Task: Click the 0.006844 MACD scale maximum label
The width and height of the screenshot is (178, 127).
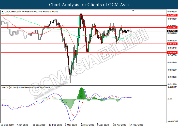Action: click(173, 87)
